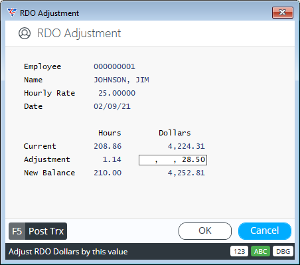Toggle the 123 numeric mode indicator

tap(239, 252)
